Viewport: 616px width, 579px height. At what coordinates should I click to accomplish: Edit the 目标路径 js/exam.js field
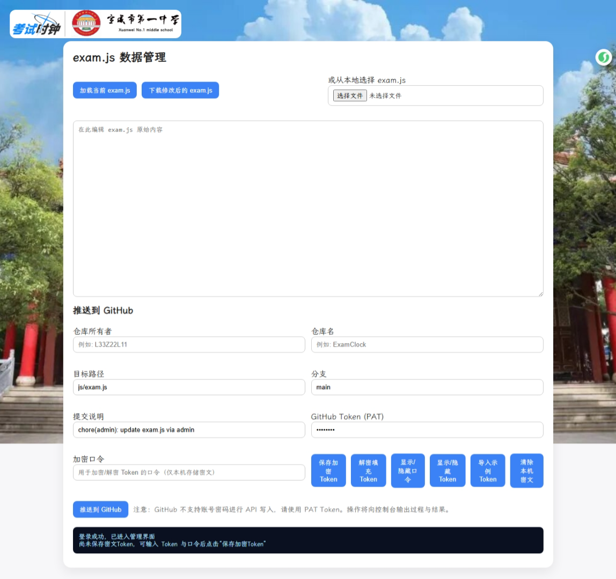pos(189,387)
